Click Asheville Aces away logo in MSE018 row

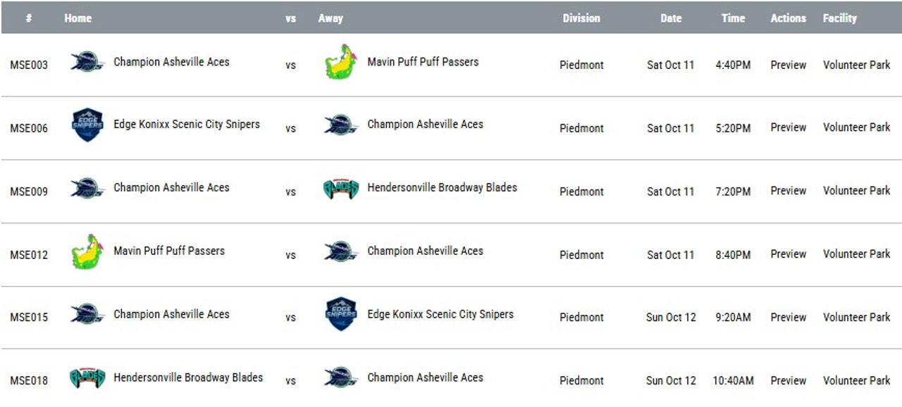pyautogui.click(x=341, y=378)
